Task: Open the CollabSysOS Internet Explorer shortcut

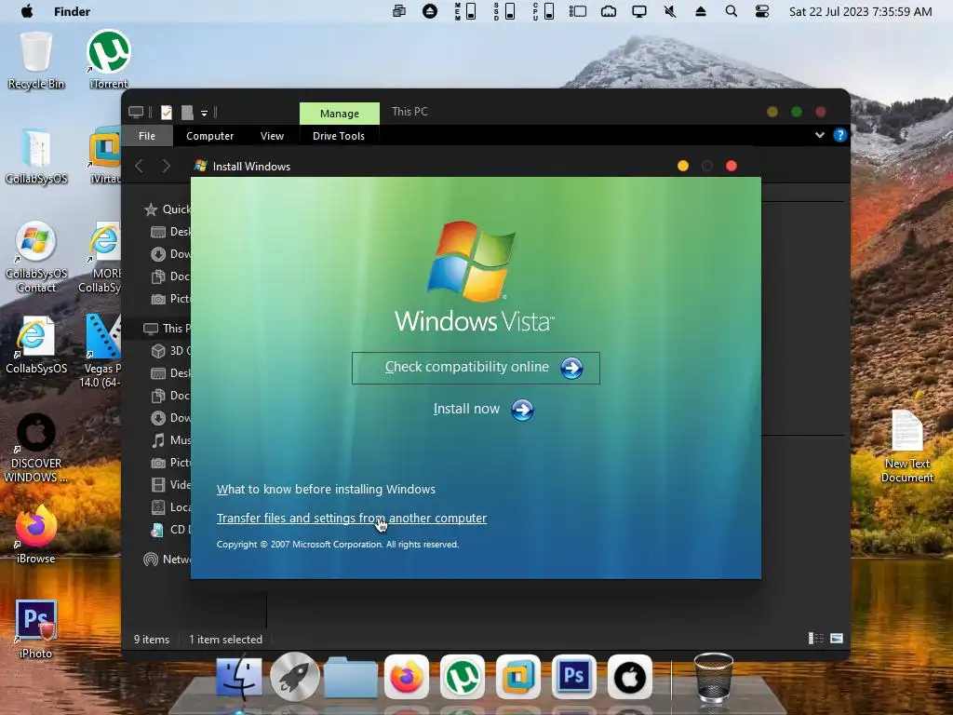Action: click(x=36, y=344)
